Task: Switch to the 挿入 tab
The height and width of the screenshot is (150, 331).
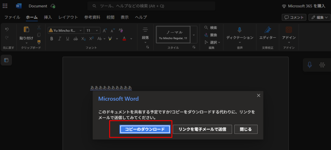Action: click(48, 17)
